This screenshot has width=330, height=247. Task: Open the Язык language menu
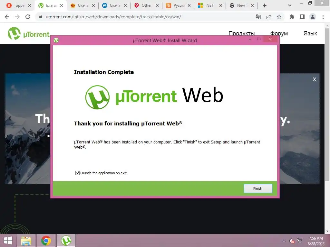click(310, 33)
